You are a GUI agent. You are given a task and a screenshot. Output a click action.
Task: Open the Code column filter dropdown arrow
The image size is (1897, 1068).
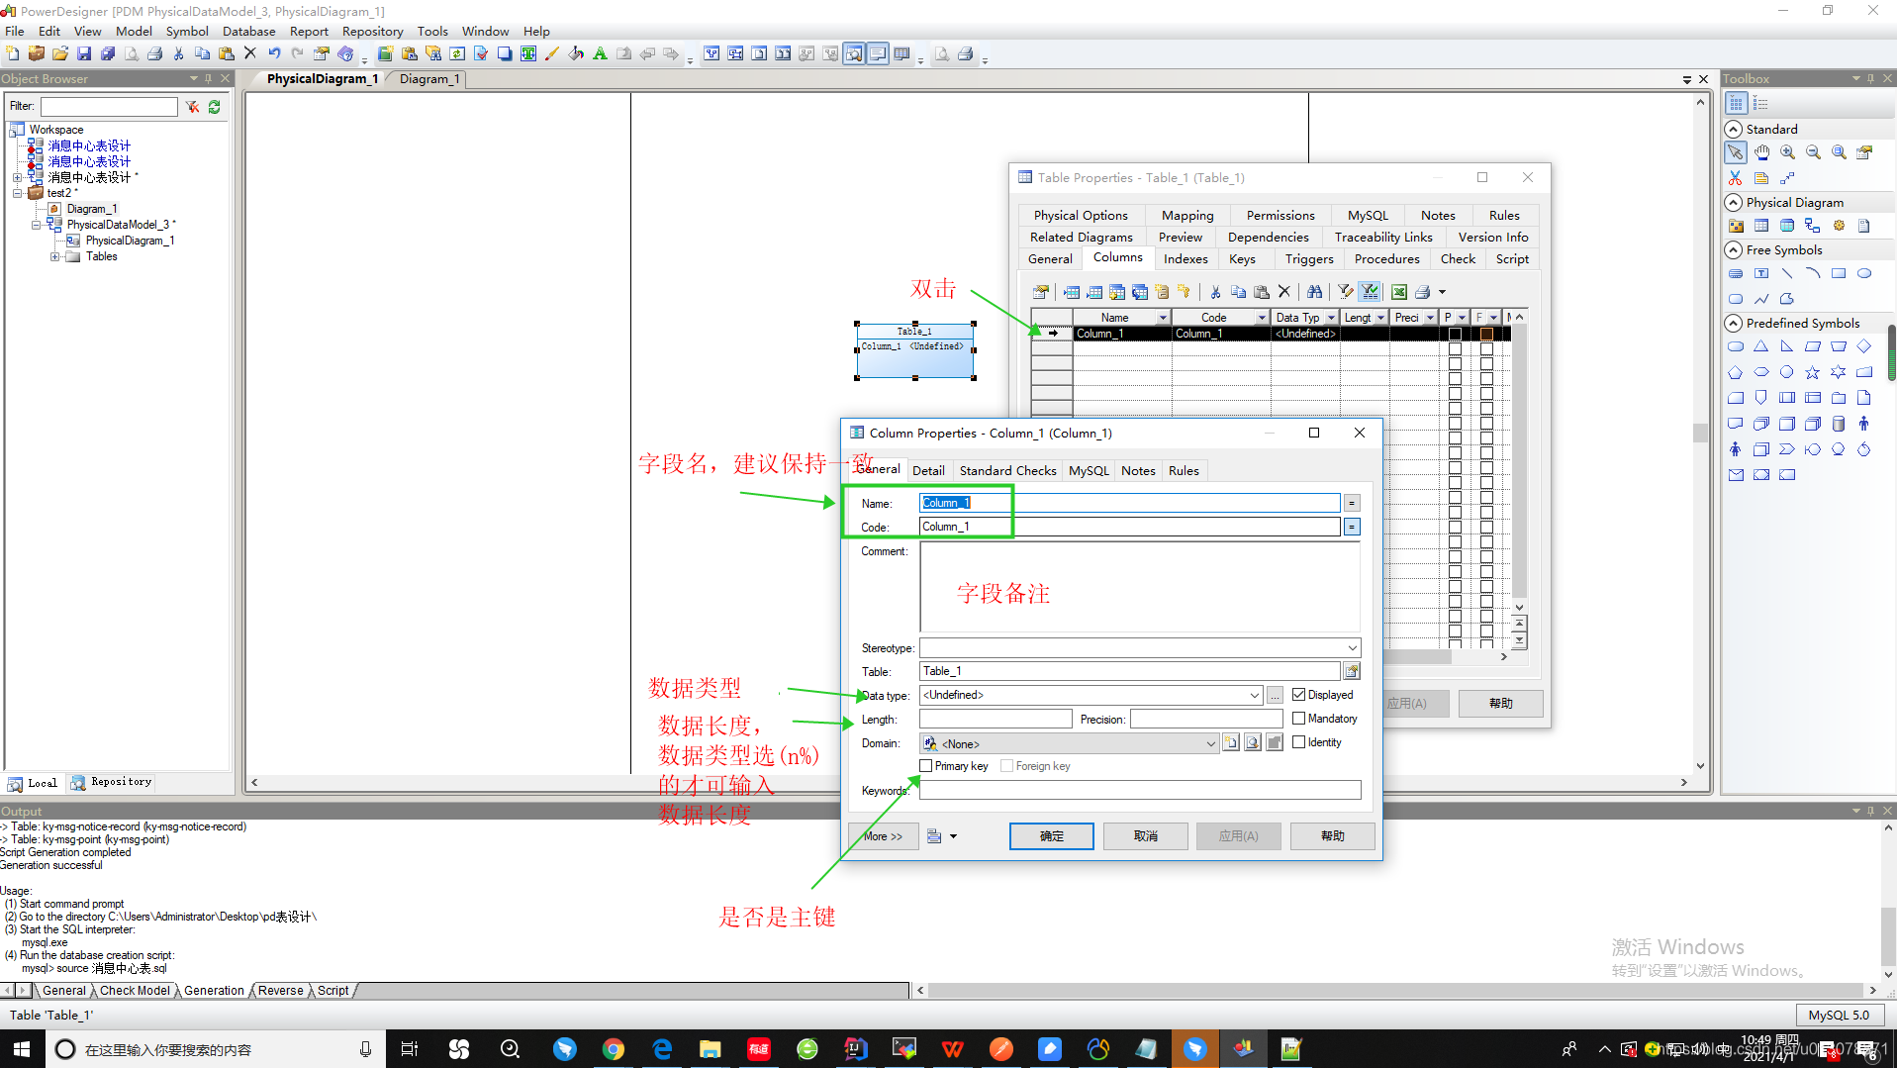point(1262,318)
